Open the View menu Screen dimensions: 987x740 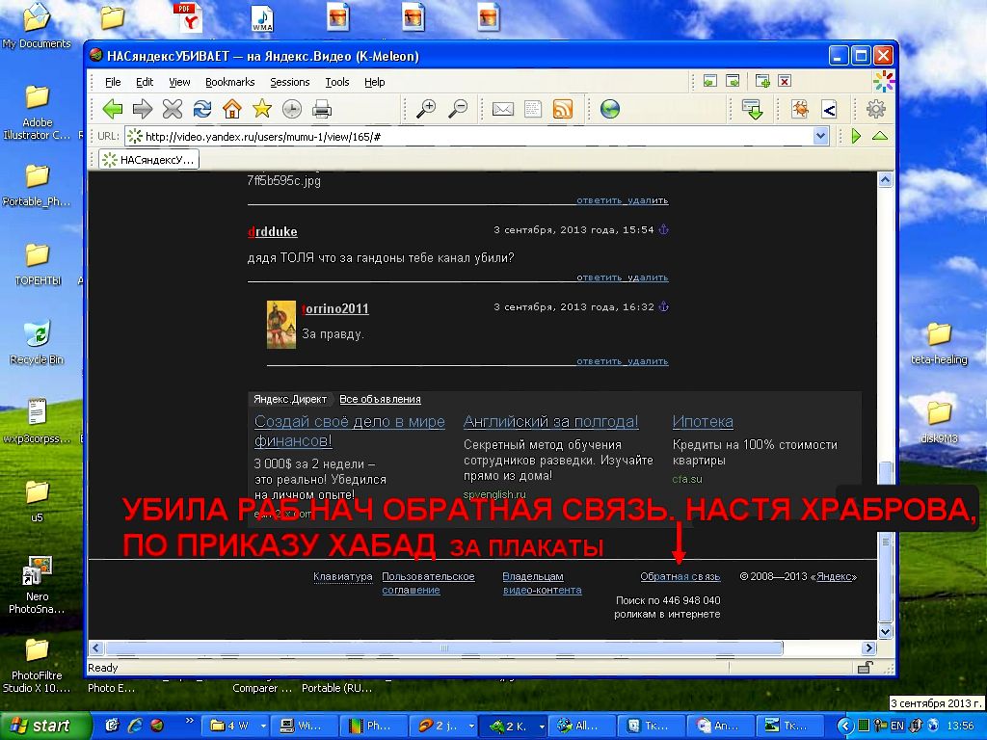(179, 82)
